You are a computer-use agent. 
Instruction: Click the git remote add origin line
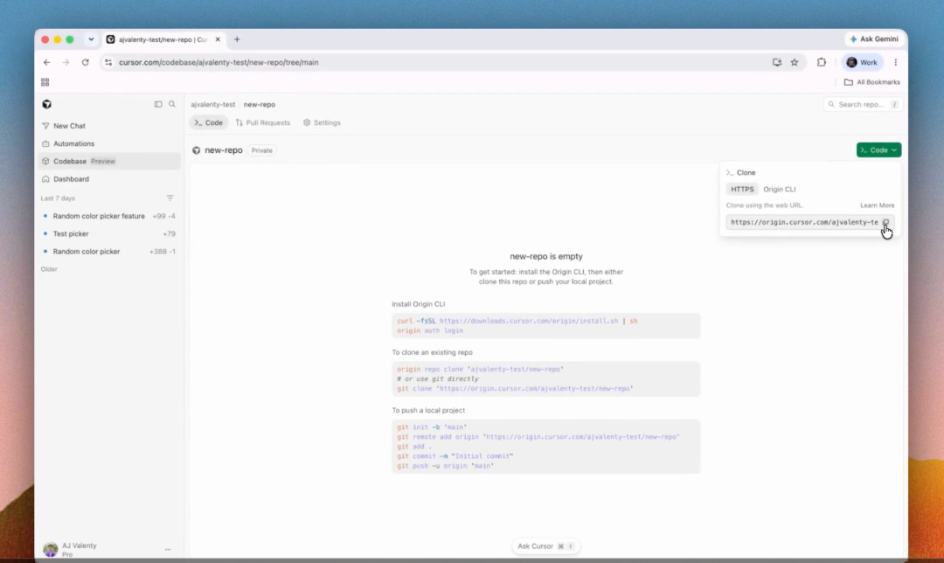[x=538, y=436]
